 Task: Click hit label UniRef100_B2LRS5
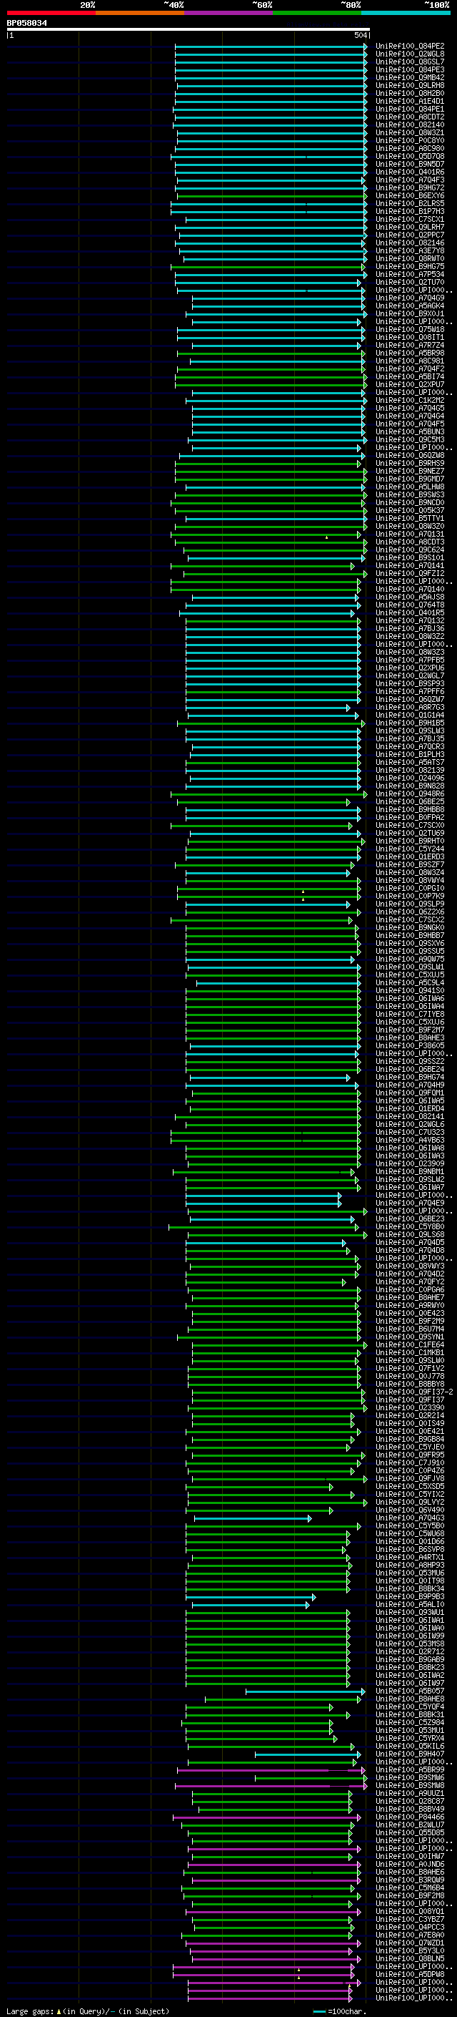point(410,204)
